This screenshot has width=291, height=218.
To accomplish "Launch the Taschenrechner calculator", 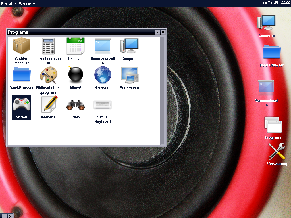I will click(49, 47).
